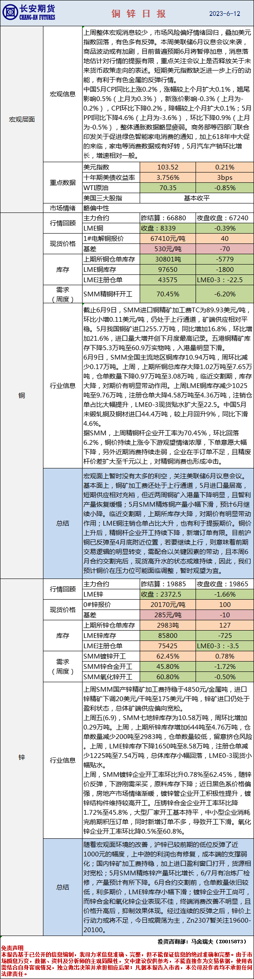Select the zinc alloy rate 45.80%
This screenshot has height=979, width=254.
tap(168, 666)
